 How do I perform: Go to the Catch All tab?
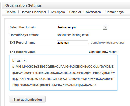75,12
